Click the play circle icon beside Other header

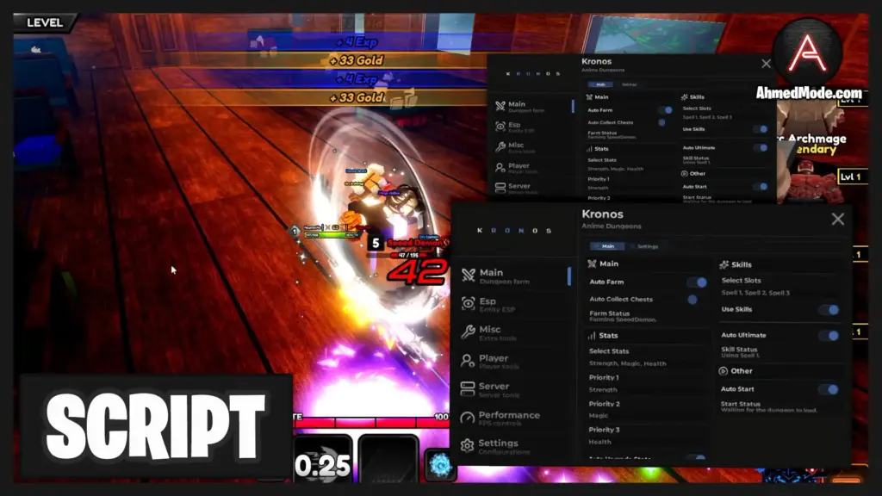[724, 371]
